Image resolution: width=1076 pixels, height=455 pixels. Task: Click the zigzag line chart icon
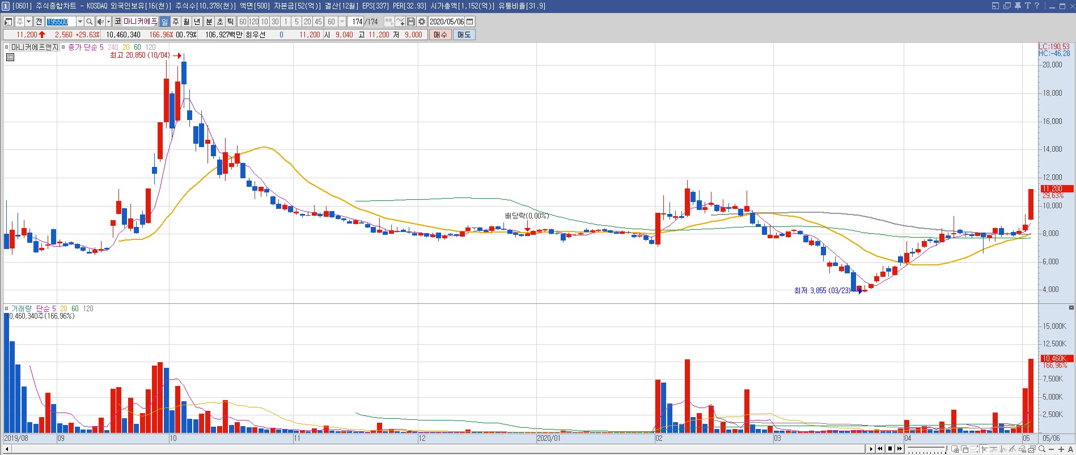(1003, 449)
